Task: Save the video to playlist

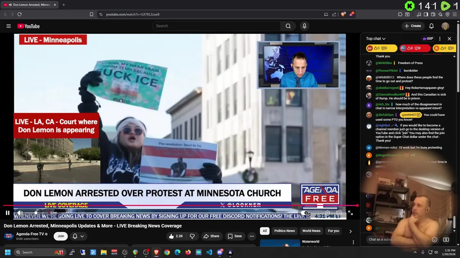Action: click(x=235, y=236)
